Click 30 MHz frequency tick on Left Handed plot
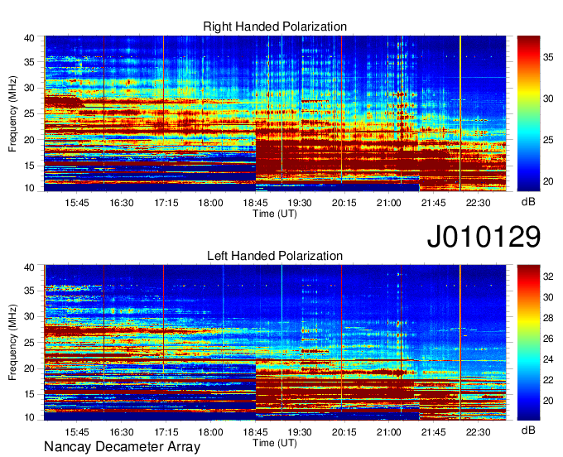The width and height of the screenshot is (563, 457). point(29,316)
